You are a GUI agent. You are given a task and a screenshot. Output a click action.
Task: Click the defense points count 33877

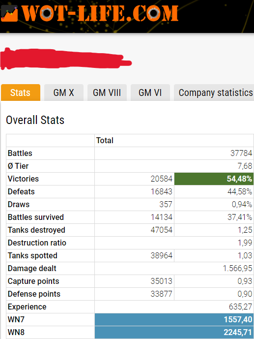162,294
